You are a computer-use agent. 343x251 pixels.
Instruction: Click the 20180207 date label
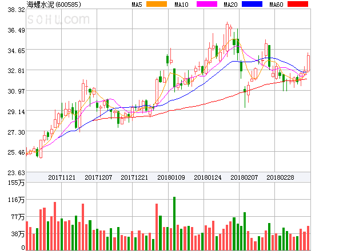(x=244, y=177)
